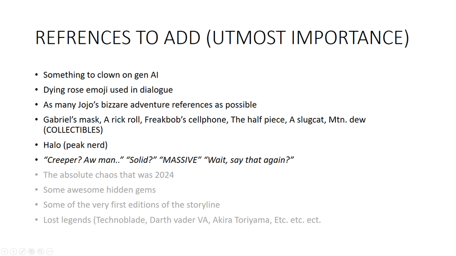This screenshot has width=456, height=256.
Task: Advance to next slide with play arrow
Action: (14, 251)
